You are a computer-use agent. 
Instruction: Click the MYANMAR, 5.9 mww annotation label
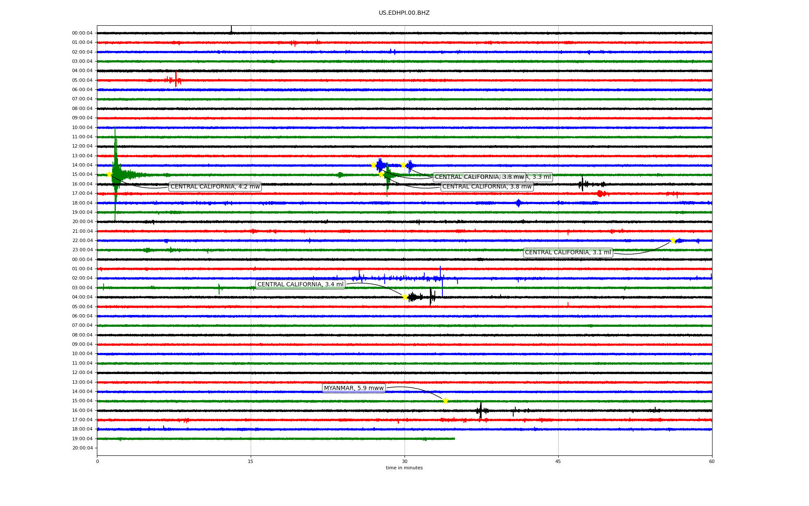point(354,388)
